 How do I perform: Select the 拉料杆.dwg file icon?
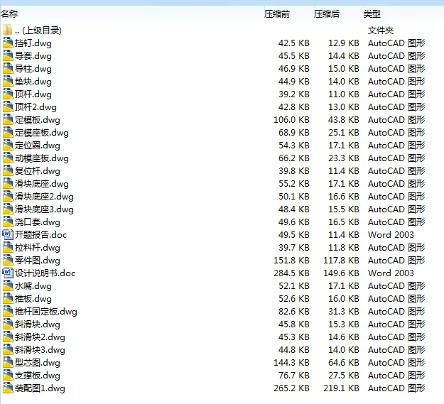pos(8,247)
